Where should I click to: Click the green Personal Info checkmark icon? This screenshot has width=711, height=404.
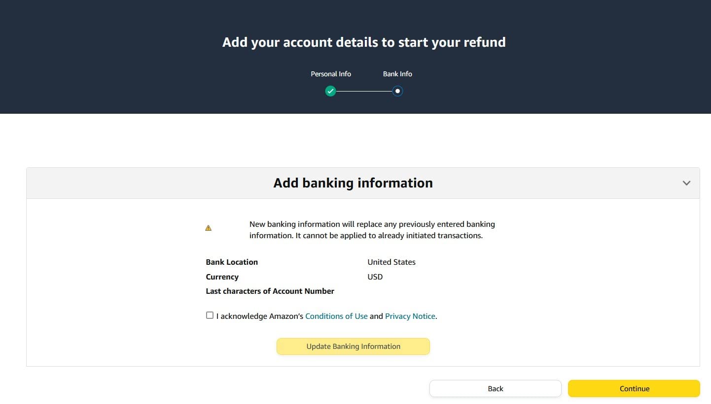click(x=330, y=91)
